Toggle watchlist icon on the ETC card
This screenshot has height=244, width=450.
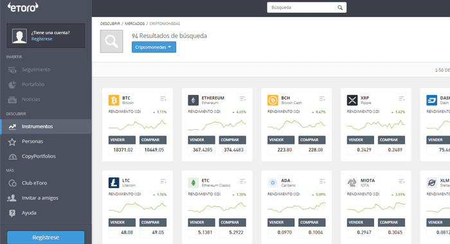click(243, 182)
